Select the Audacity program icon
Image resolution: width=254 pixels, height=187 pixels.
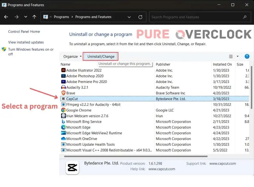coord(63,87)
